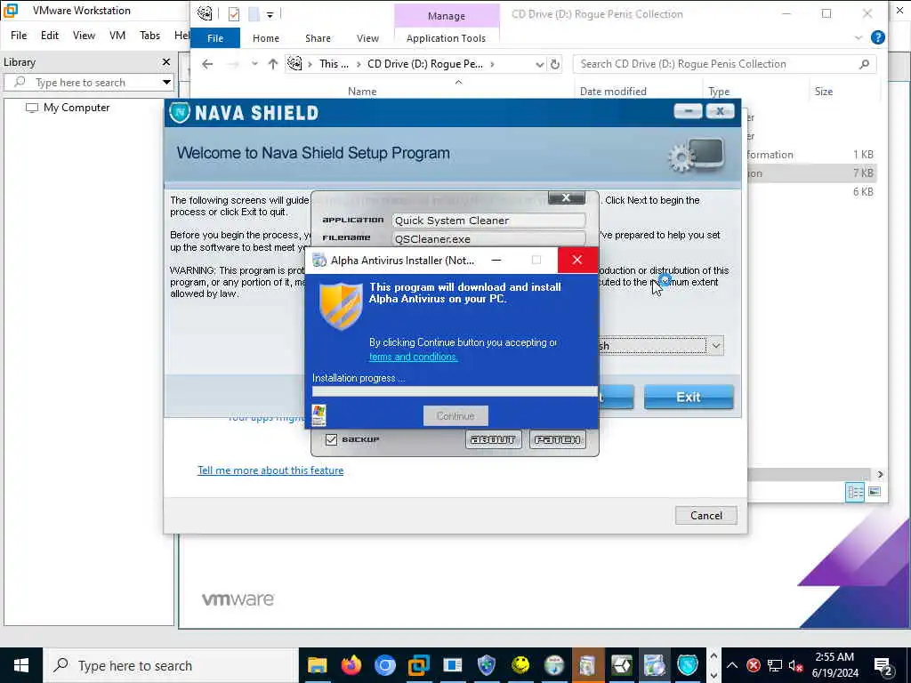Click the Explorer horizontal scrollbar right arrow

tap(880, 474)
